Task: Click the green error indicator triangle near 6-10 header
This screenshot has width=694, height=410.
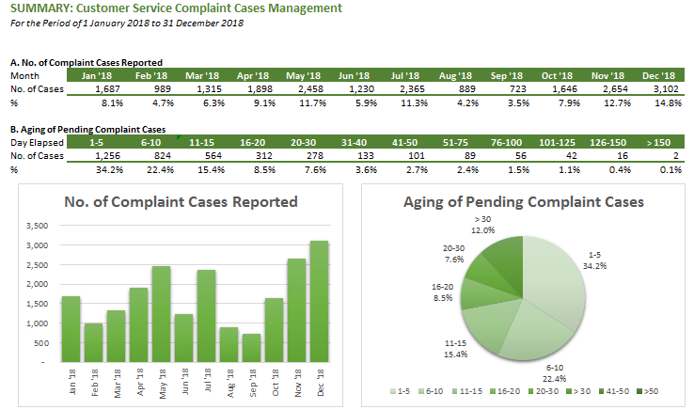Action: click(179, 138)
